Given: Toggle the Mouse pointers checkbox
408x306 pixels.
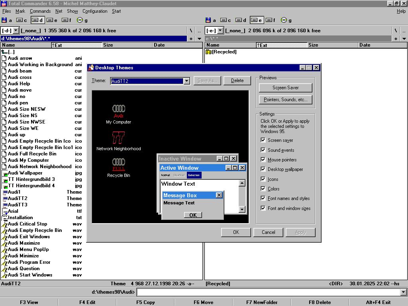Looking at the screenshot, I should [263, 160].
